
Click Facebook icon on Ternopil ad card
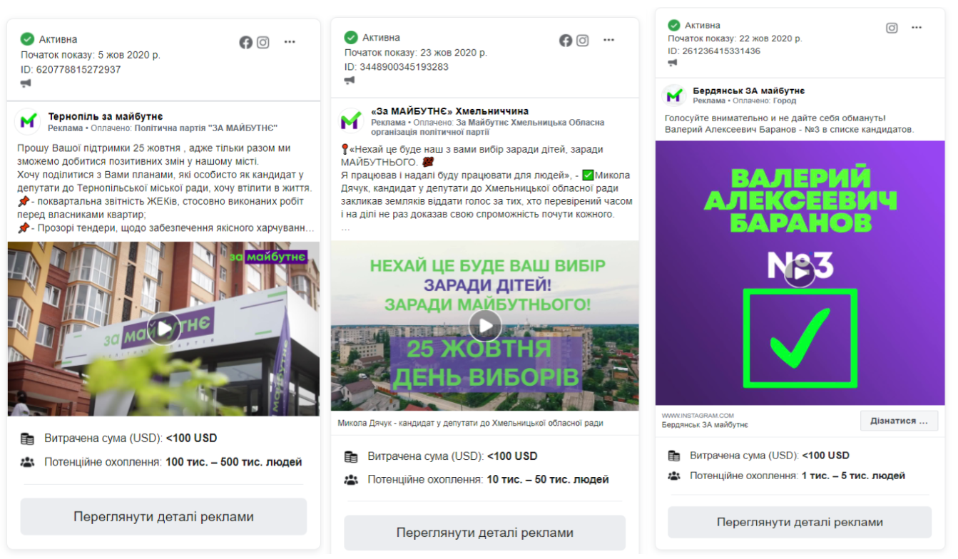(x=246, y=42)
